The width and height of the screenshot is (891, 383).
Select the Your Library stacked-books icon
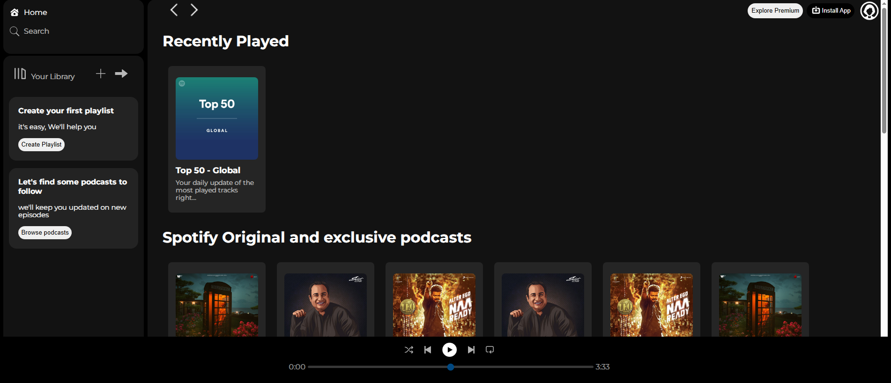20,74
